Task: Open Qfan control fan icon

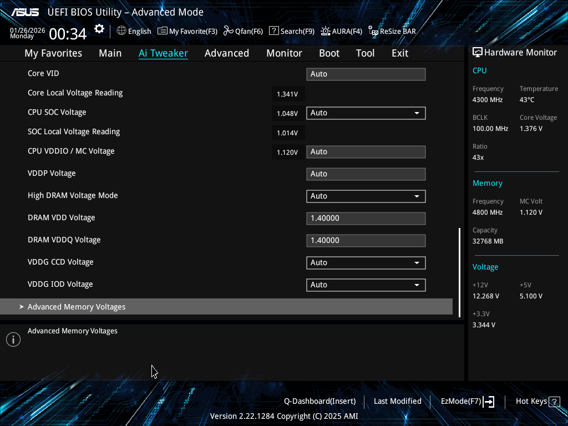Action: pyautogui.click(x=228, y=31)
